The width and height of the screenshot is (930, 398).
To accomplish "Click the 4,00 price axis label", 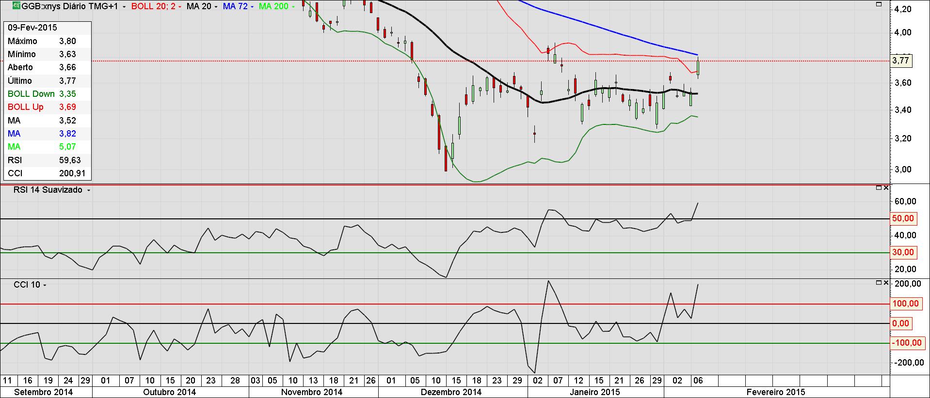I will click(x=902, y=32).
